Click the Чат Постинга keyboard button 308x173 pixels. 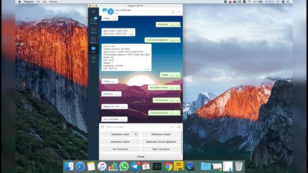click(120, 149)
